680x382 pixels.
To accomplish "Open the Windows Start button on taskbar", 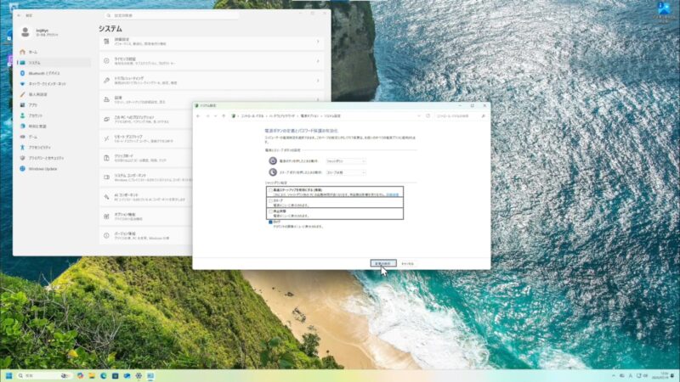I will coord(8,375).
